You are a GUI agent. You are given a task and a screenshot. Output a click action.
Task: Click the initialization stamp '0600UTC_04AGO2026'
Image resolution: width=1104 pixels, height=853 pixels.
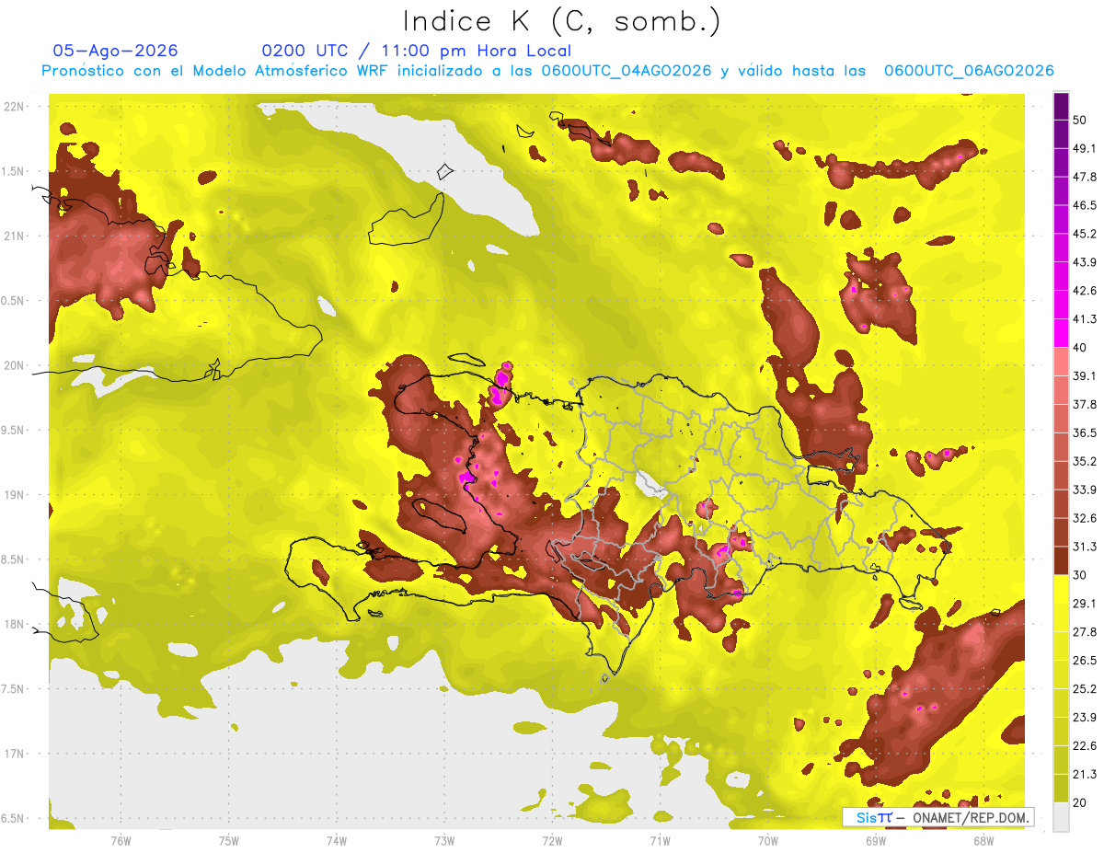pos(627,71)
